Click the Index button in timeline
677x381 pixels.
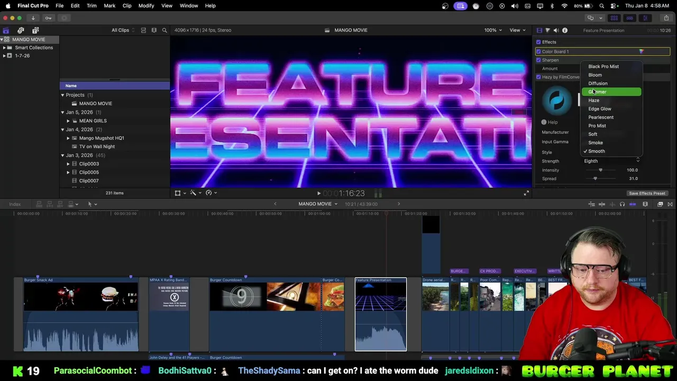coord(15,204)
